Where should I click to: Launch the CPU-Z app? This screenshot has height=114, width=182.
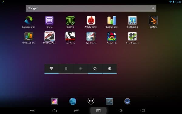[49, 20]
